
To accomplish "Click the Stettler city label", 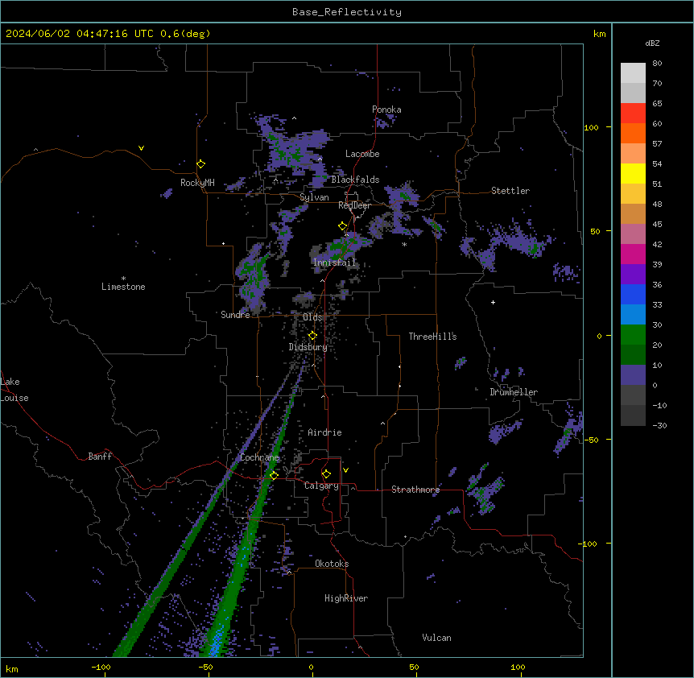I will pos(510,191).
